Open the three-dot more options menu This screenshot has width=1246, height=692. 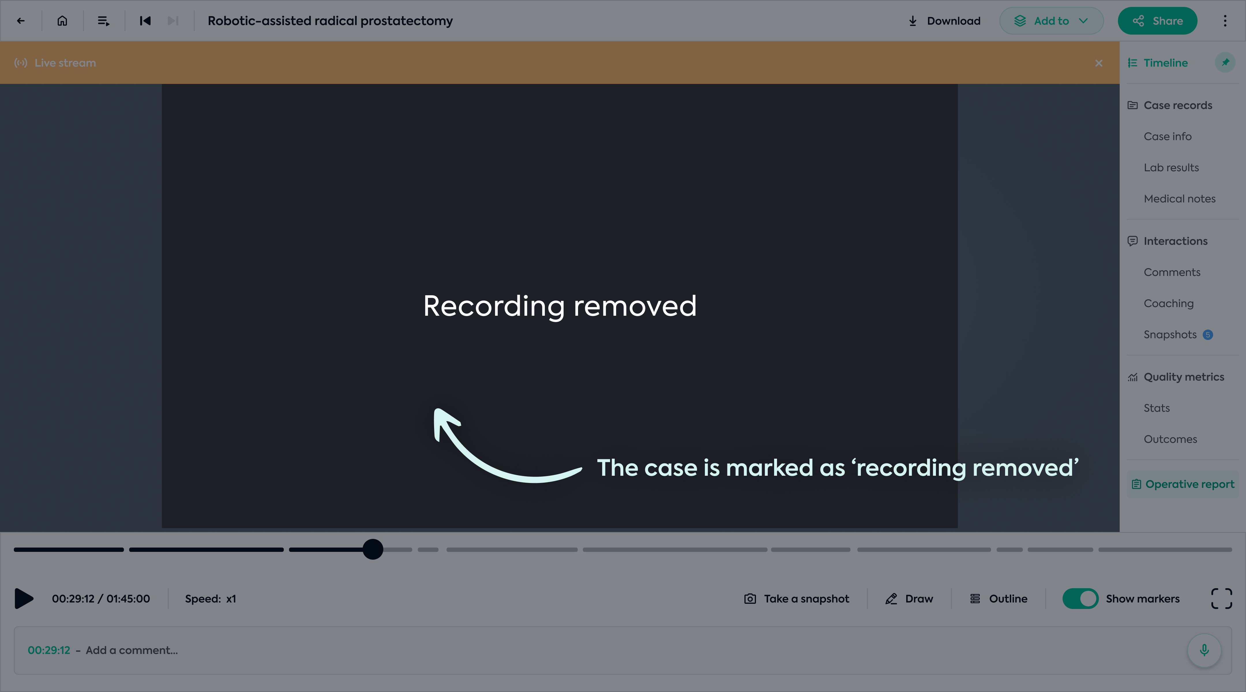[x=1225, y=21]
